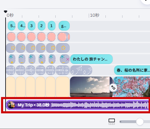Select the 春、桜の名所に家... text clip
This screenshot has height=129, width=150.
[x=132, y=70]
